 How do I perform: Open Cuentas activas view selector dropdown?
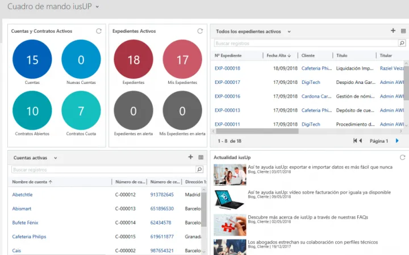pyautogui.click(x=55, y=158)
